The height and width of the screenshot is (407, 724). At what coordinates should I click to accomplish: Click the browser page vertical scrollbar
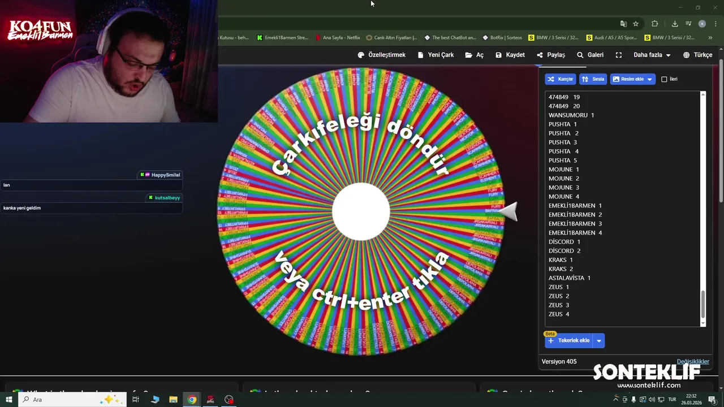721,131
